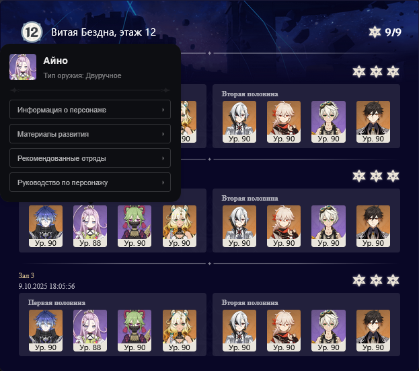Click the 9/9 star total icon
This screenshot has height=371, width=419.
point(375,32)
